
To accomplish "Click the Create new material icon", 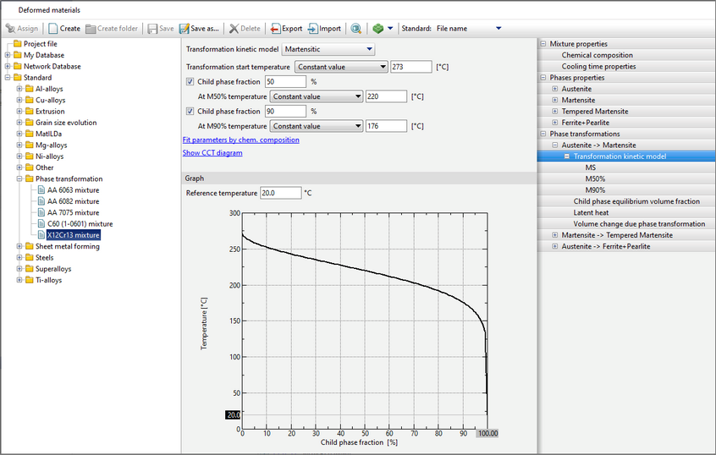I will [52, 28].
